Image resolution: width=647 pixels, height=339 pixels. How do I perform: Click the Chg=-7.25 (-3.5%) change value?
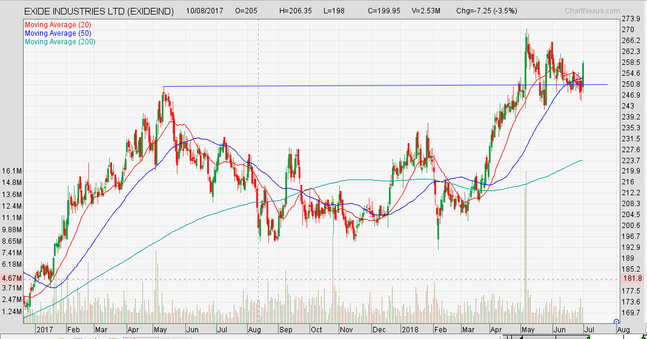(486, 11)
